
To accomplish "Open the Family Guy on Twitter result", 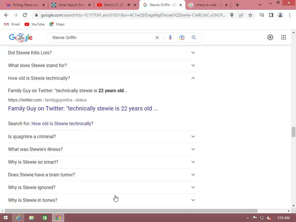I will pos(83,109).
